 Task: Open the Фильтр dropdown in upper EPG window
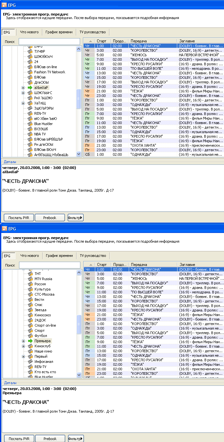[x=76, y=218]
